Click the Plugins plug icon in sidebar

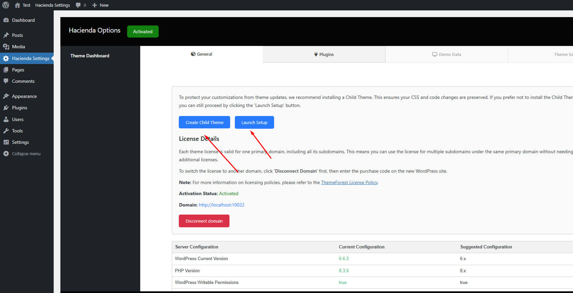point(6,108)
